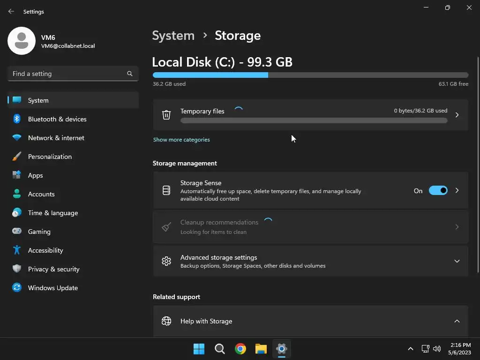Viewport: 480px width, 360px height.
Task: Expand Advanced storage settings
Action: (457, 261)
